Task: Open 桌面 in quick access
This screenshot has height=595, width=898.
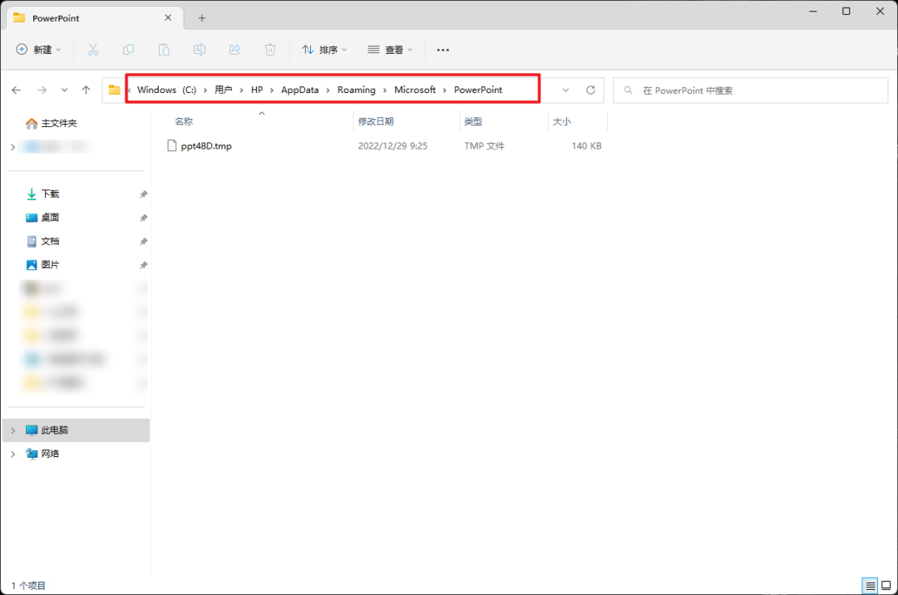Action: 42,218
